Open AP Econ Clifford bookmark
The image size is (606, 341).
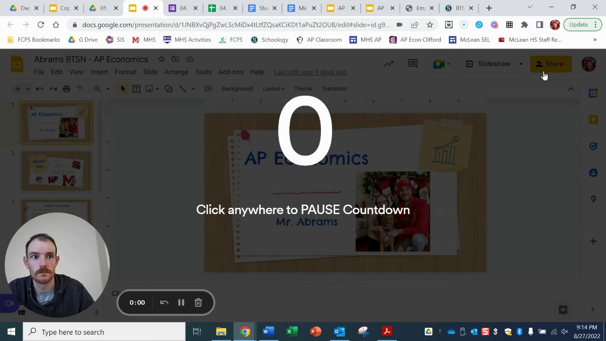pyautogui.click(x=415, y=40)
